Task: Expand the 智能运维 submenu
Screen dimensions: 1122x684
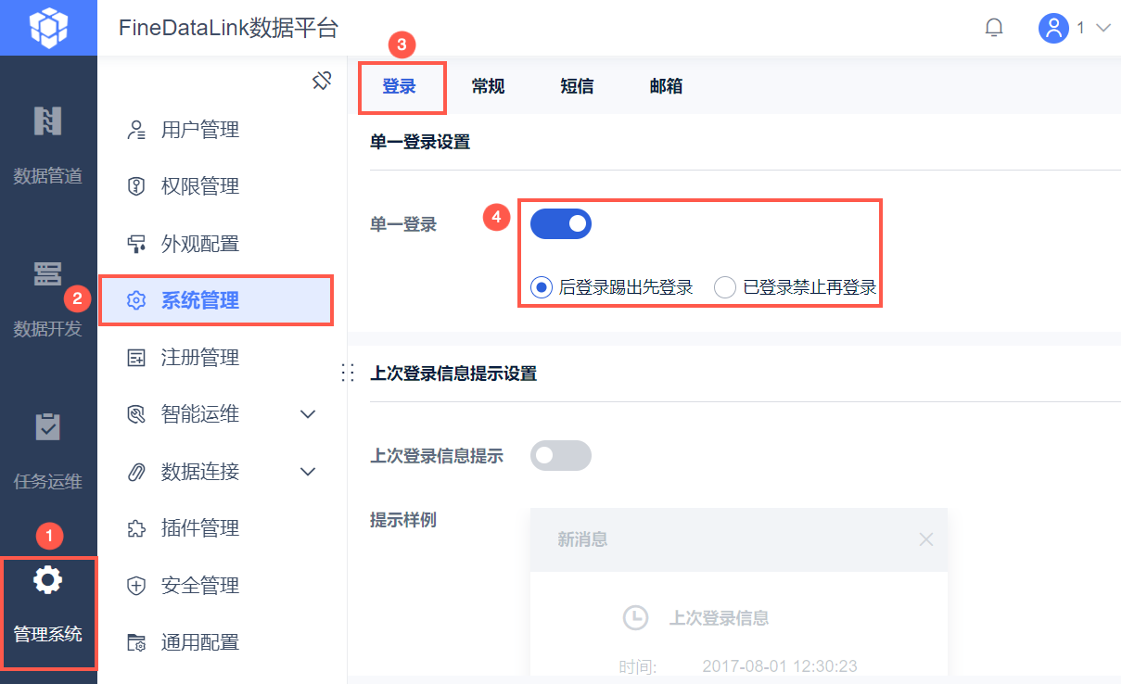Action: (x=309, y=414)
